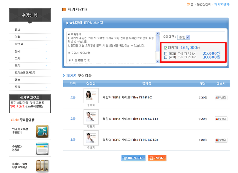Click the teacher name 김태희
This screenshot has width=238, height=173.
click(91, 105)
